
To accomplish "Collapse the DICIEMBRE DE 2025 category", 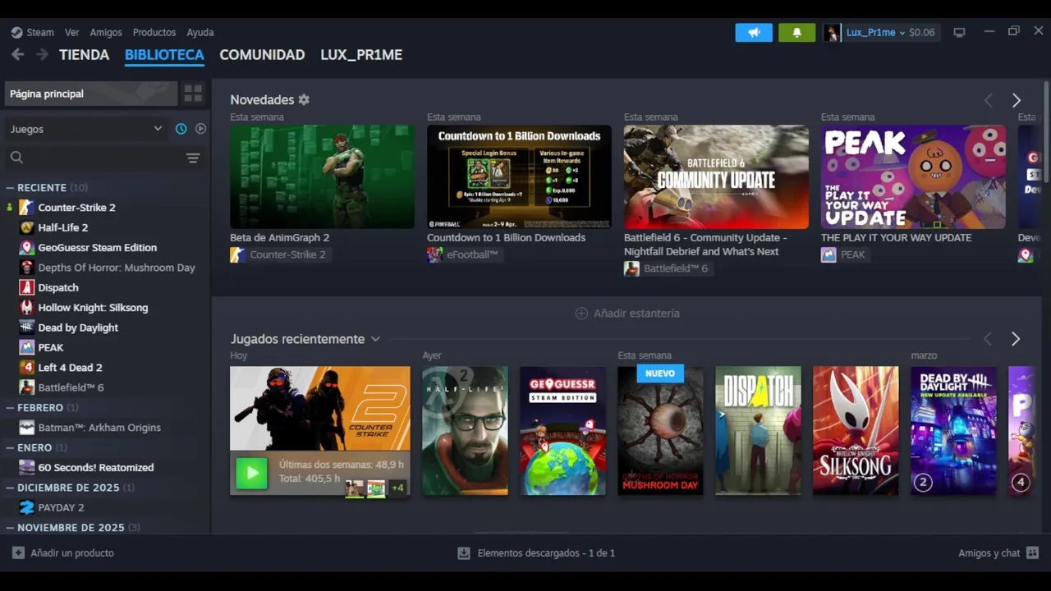I will [x=10, y=488].
